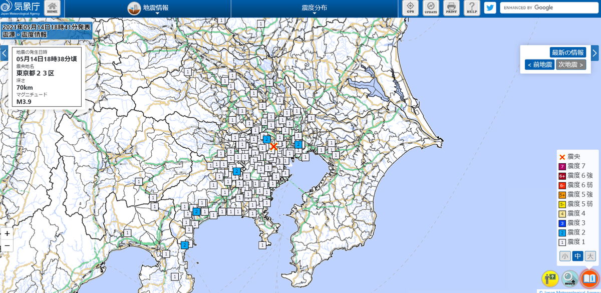601x293 pixels.
Task: Open the 地震情報 dropdown menu
Action: pos(148,9)
